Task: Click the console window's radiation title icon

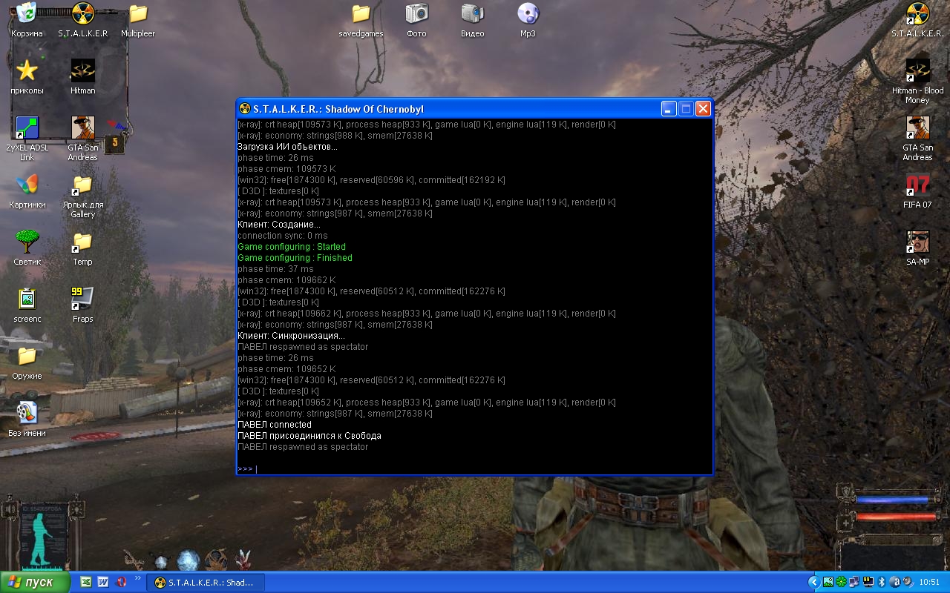Action: (x=245, y=109)
